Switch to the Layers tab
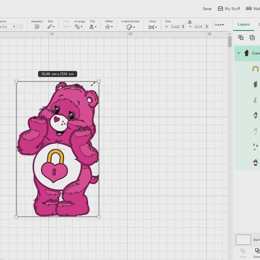Viewport: 260px width, 260px height. click(243, 25)
